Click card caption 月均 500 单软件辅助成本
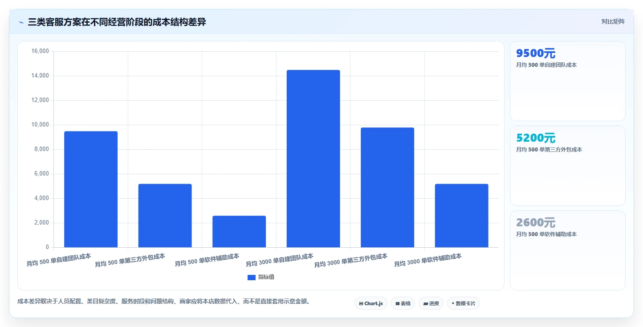 pyautogui.click(x=546, y=234)
